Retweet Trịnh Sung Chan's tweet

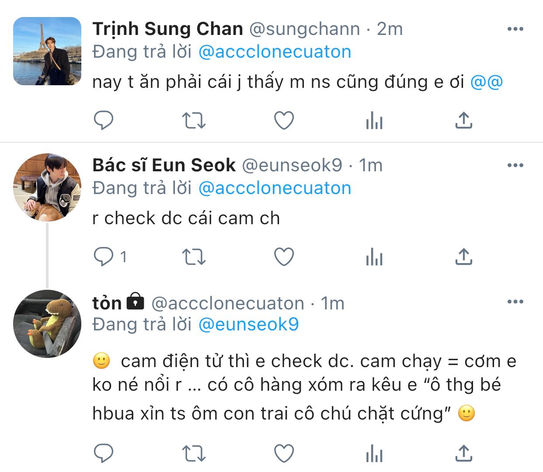click(x=193, y=120)
